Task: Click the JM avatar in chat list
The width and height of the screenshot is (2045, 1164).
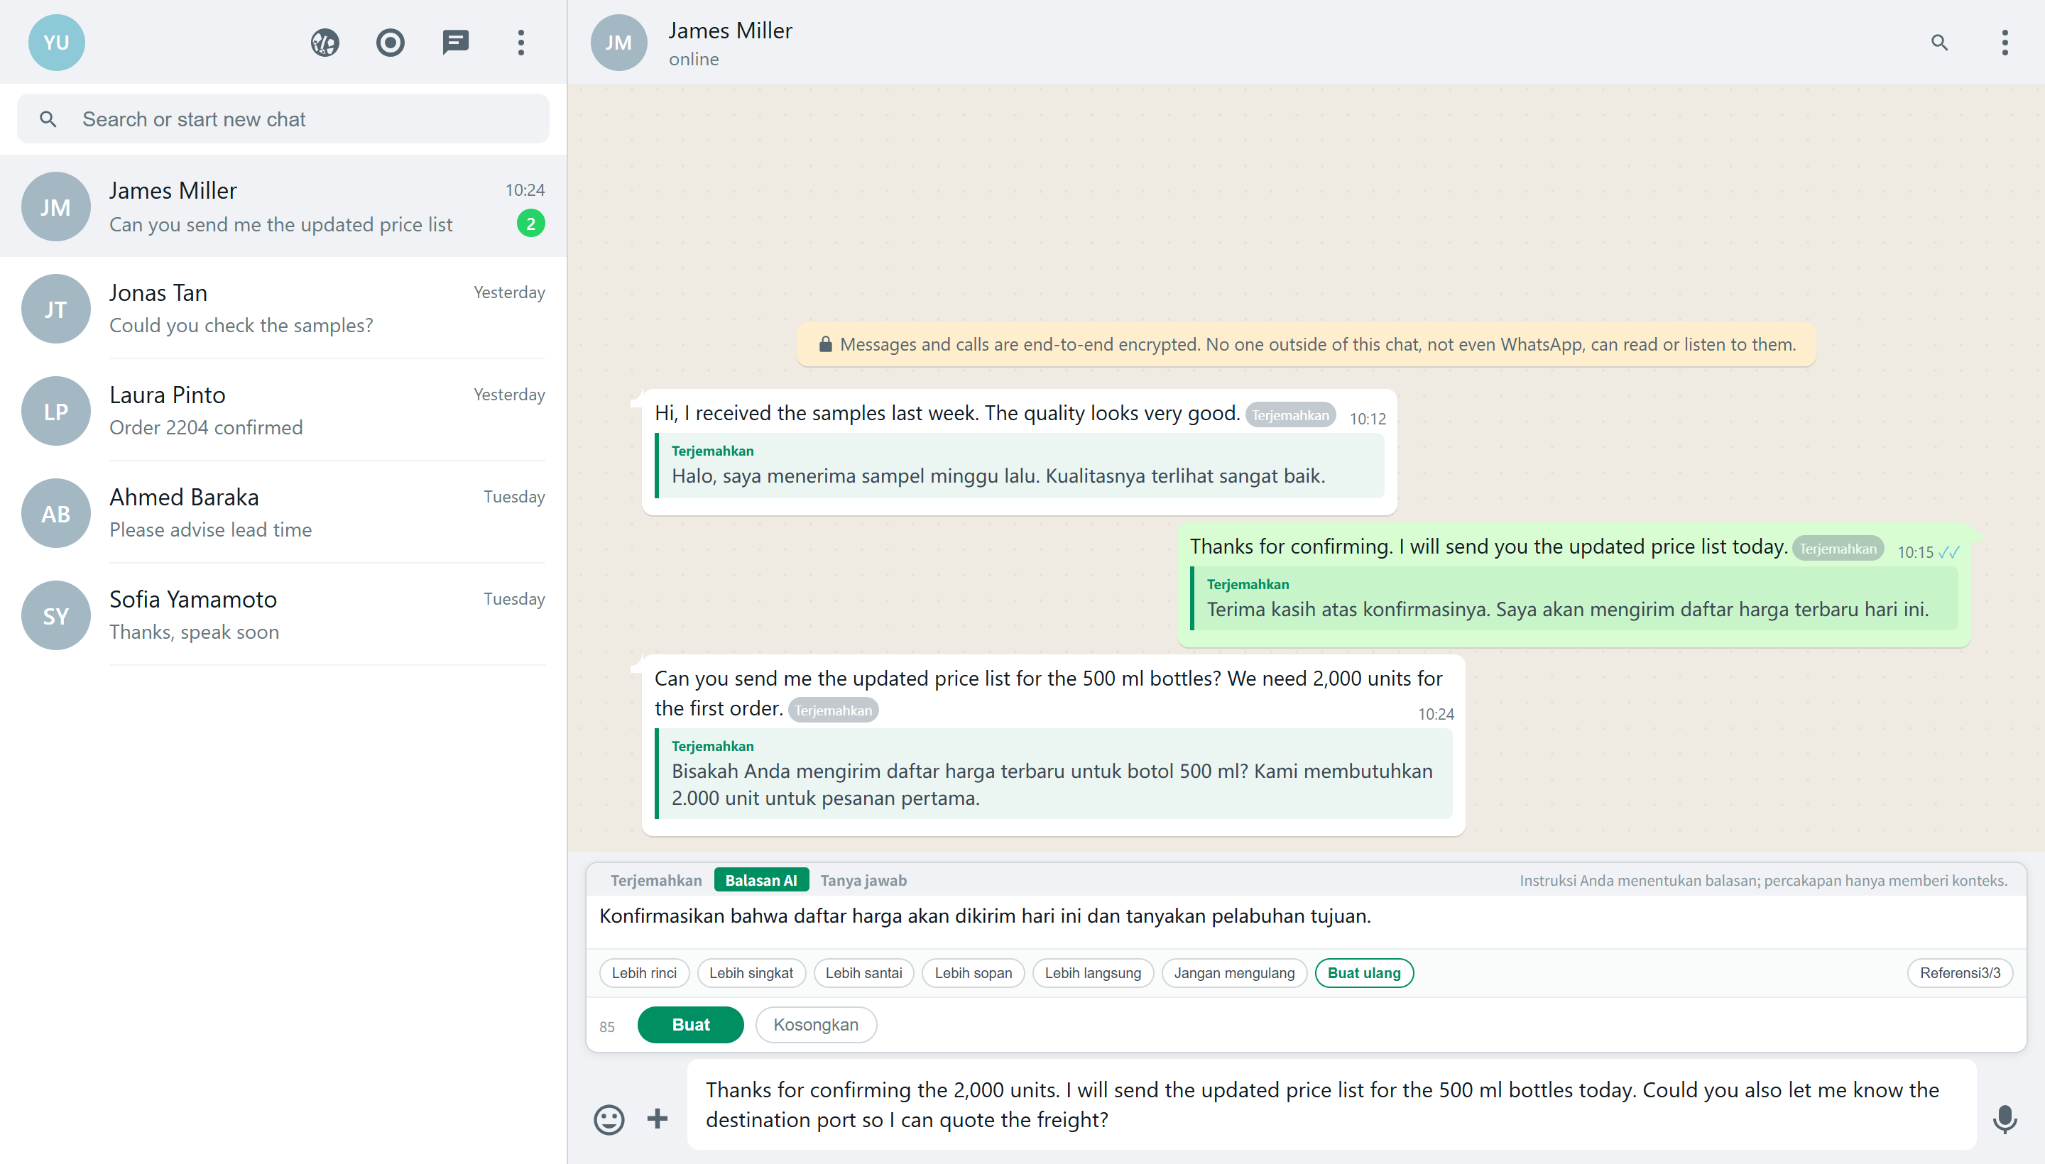Action: tap(56, 207)
